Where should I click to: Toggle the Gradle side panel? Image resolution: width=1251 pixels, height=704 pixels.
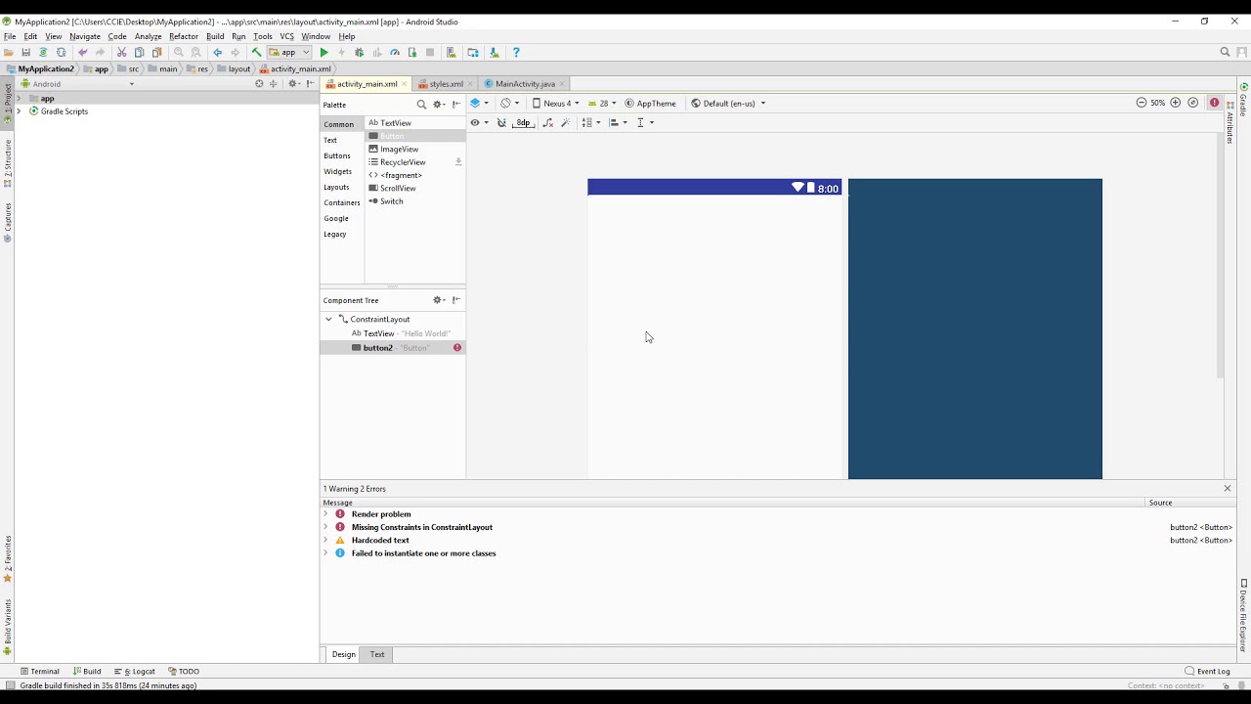pos(1243,101)
